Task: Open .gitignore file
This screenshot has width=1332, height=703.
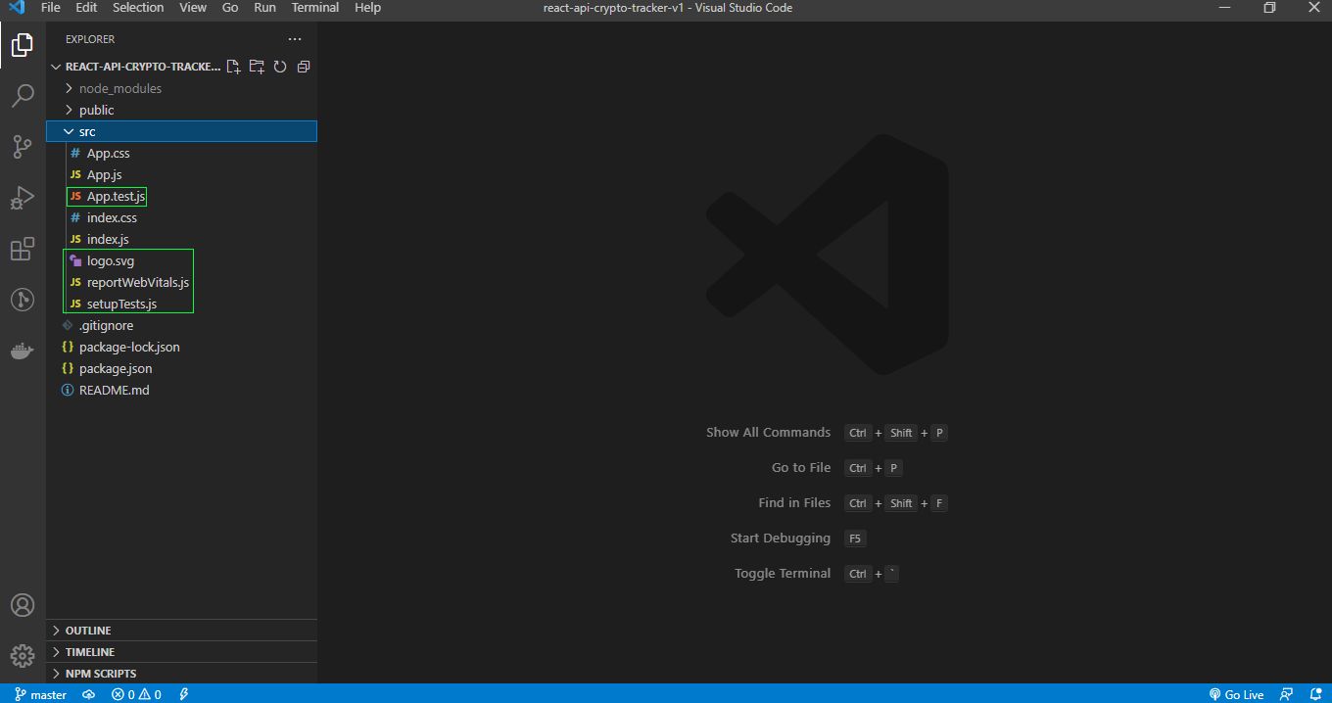Action: (x=181, y=325)
